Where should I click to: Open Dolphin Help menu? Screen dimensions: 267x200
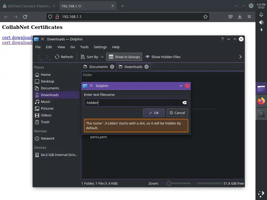click(x=116, y=47)
